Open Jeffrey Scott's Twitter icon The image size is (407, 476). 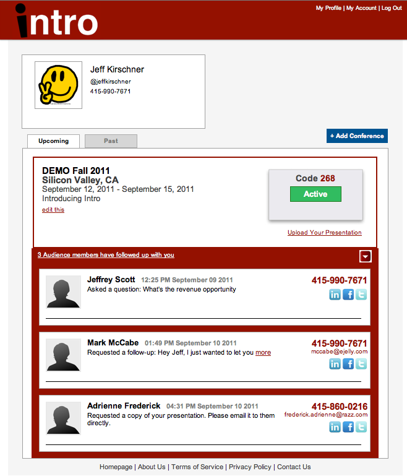point(361,295)
